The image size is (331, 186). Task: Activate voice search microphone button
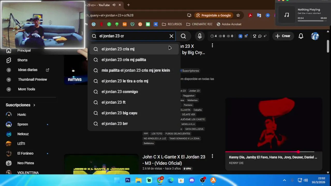(x=200, y=36)
